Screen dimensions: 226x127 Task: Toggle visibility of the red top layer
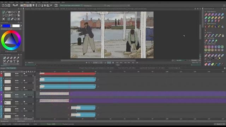point(24,73)
